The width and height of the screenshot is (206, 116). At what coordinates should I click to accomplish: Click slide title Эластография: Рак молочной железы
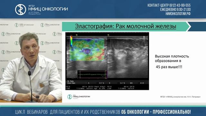tap(126, 26)
